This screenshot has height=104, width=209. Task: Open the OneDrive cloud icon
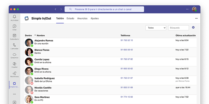pyautogui.click(x=14, y=54)
